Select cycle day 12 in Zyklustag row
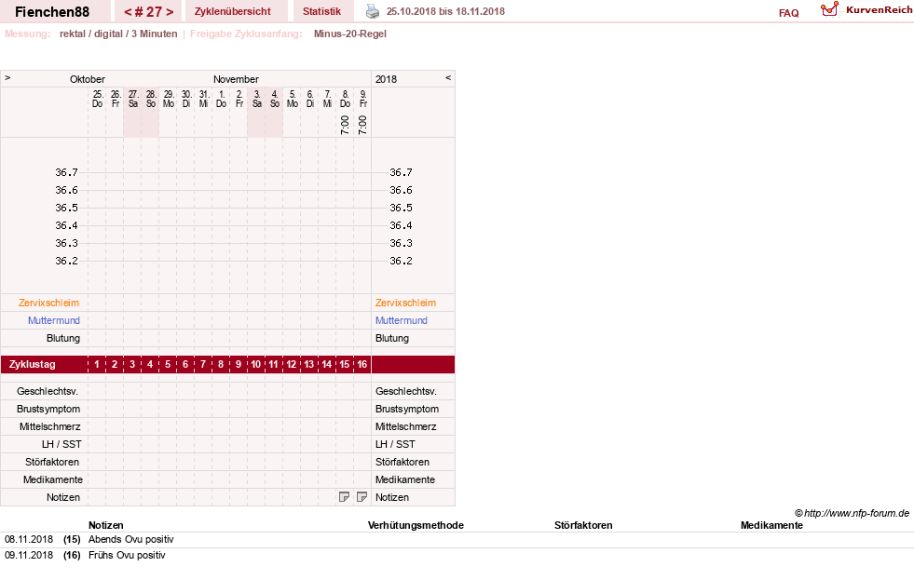The width and height of the screenshot is (914, 580). coord(291,365)
